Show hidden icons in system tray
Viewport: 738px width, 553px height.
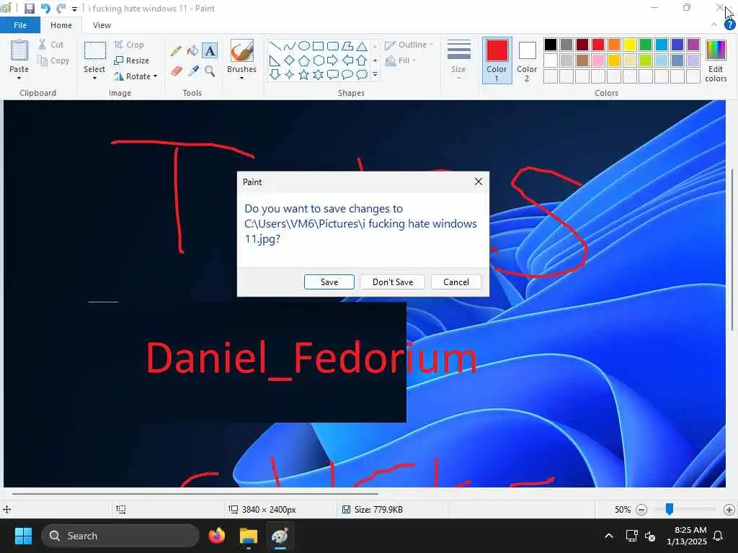click(608, 536)
